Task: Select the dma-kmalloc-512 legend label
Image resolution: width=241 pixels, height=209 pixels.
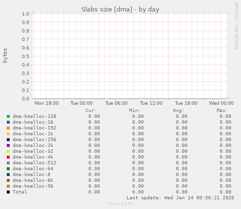Action: (x=34, y=163)
